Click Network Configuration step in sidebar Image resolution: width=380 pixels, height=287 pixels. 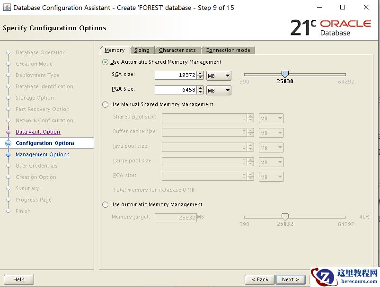44,120
